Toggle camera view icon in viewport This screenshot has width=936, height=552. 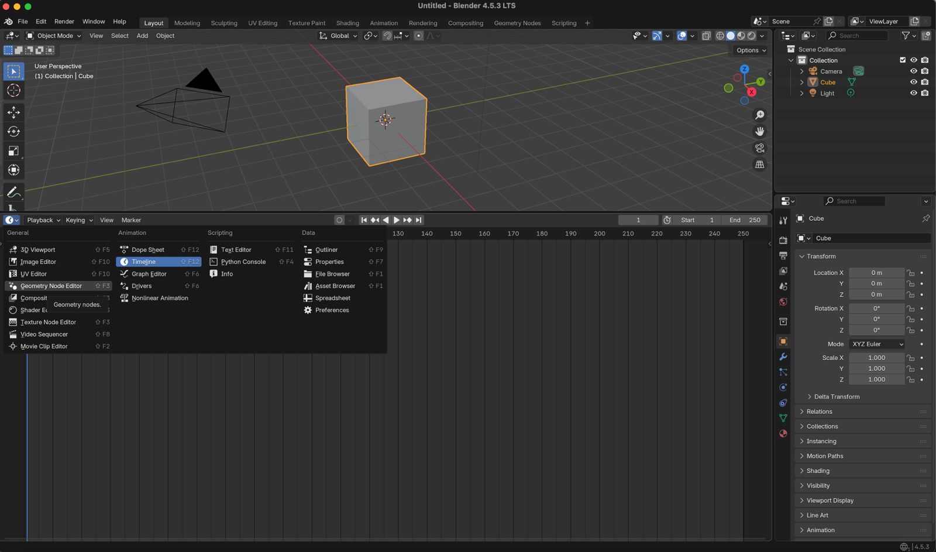coord(759,148)
